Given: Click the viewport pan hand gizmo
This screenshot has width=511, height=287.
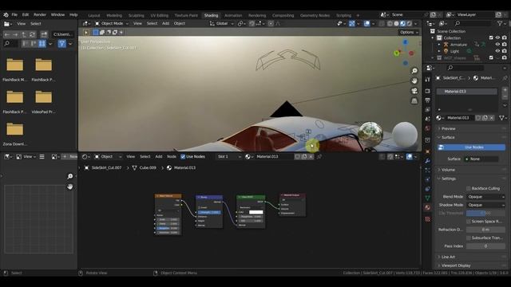Looking at the screenshot, I should 414,81.
